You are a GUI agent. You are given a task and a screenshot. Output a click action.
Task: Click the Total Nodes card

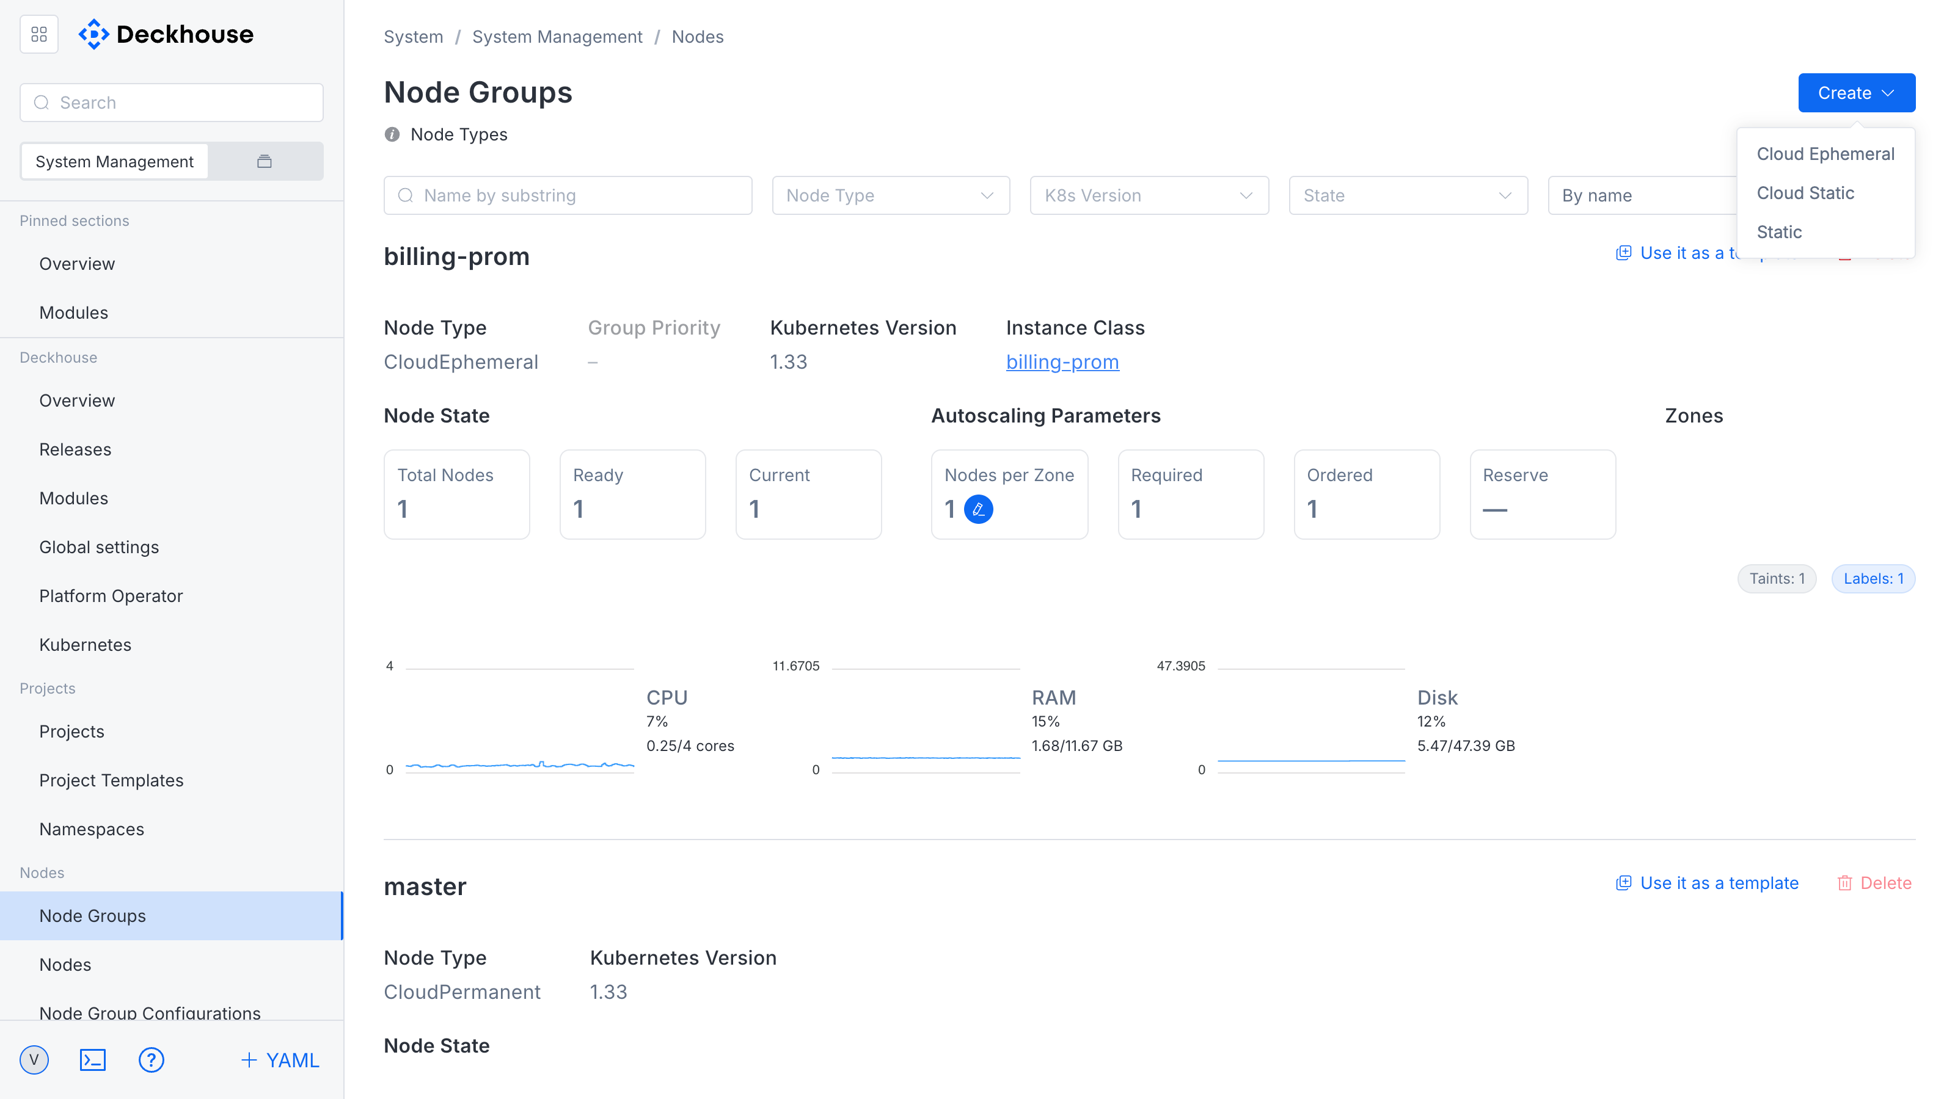coord(457,495)
